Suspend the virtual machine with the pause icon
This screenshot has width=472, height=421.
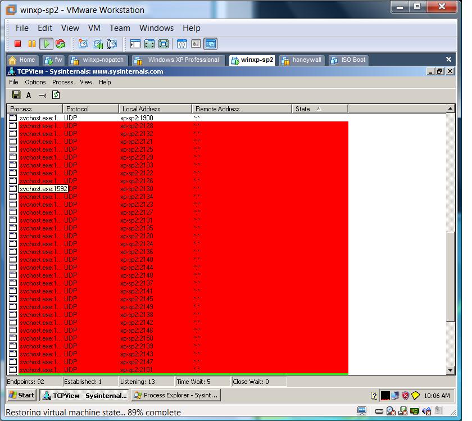click(32, 44)
